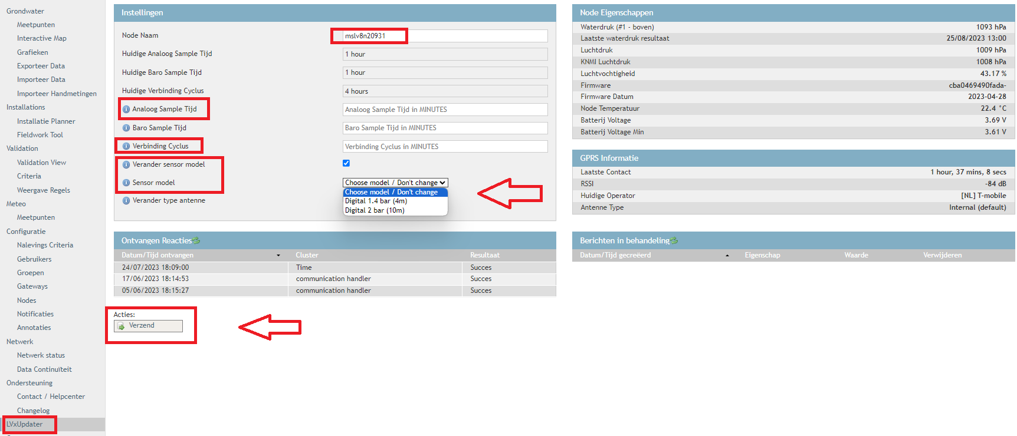This screenshot has width=1017, height=436.
Task: Choose Digital 2 bar (10m) option
Action: click(375, 210)
